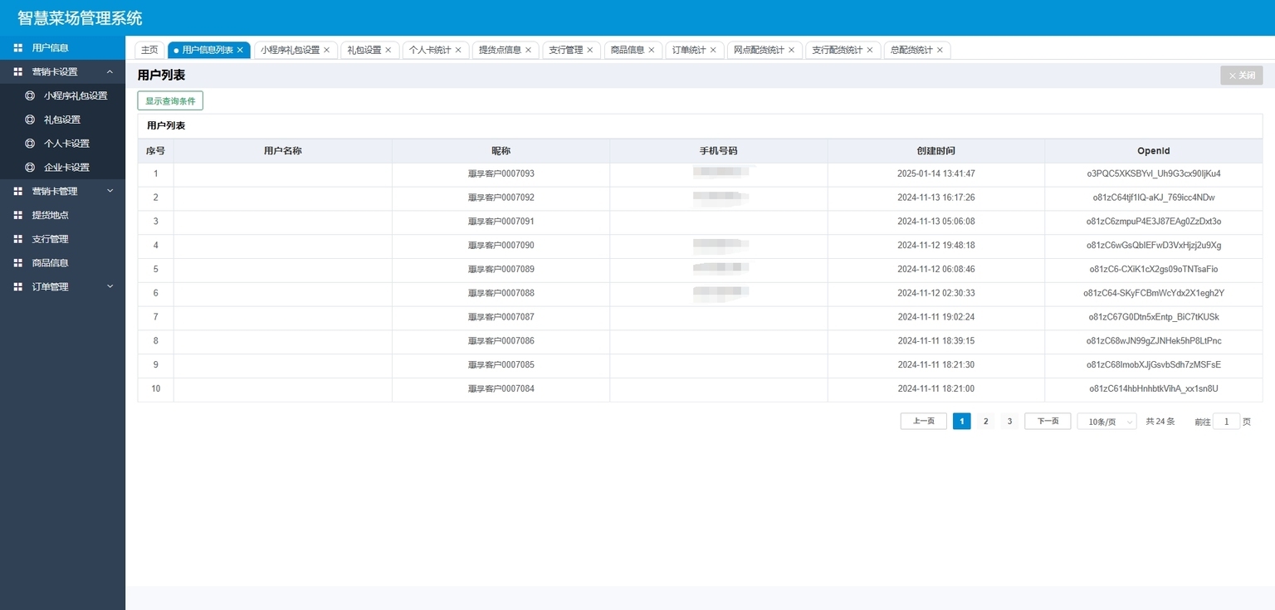Click the 共 24 条 total count text

coord(1160,422)
